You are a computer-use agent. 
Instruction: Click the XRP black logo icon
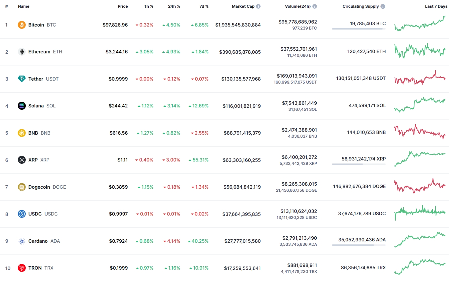point(22,160)
